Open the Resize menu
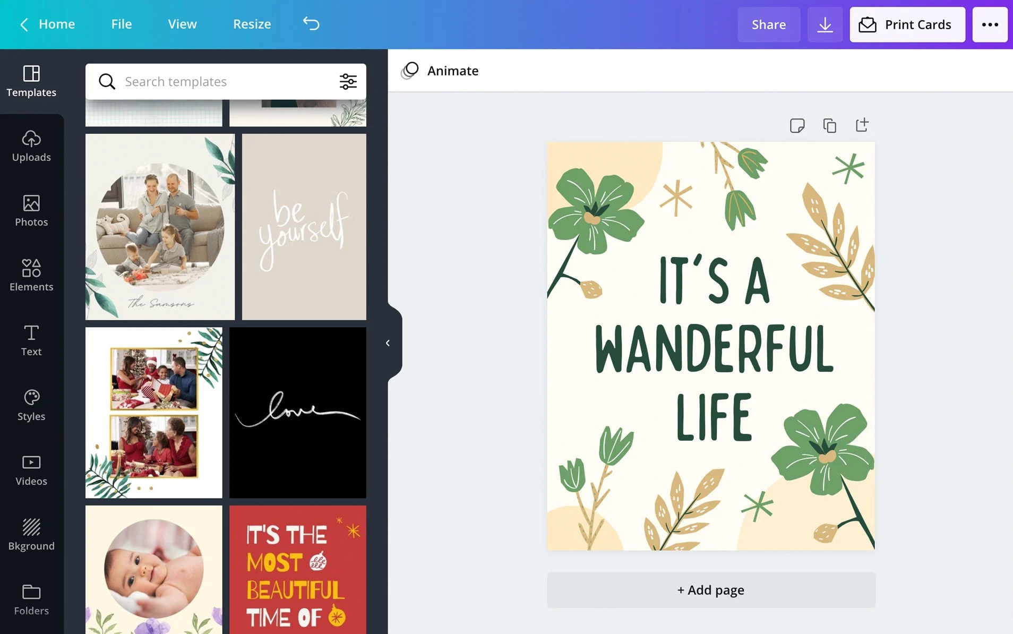This screenshot has height=634, width=1013. pos(252,24)
